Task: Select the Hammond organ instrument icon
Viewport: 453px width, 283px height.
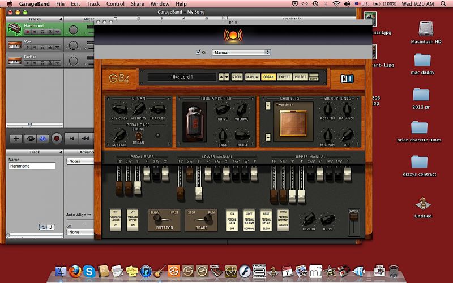Action: [15, 29]
